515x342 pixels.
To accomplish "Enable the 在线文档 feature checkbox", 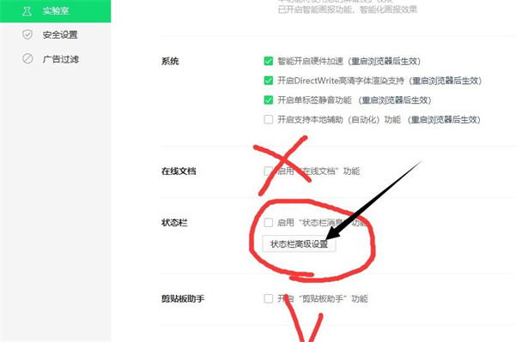I will (269, 171).
